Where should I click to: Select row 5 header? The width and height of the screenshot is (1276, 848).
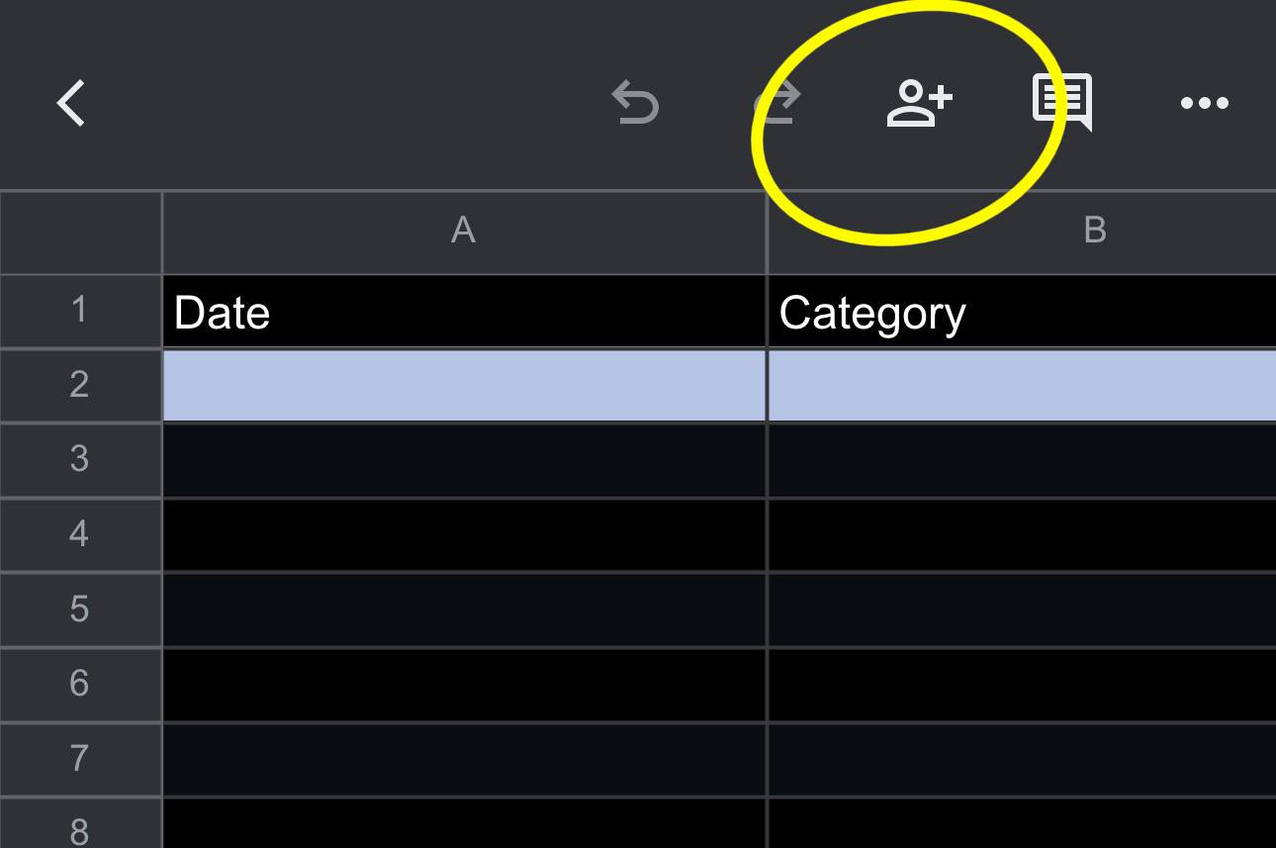click(x=79, y=610)
